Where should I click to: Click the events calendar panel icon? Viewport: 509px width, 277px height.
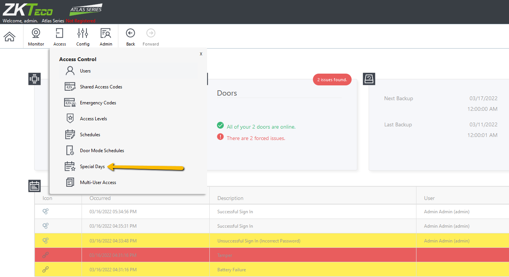[x=35, y=186]
